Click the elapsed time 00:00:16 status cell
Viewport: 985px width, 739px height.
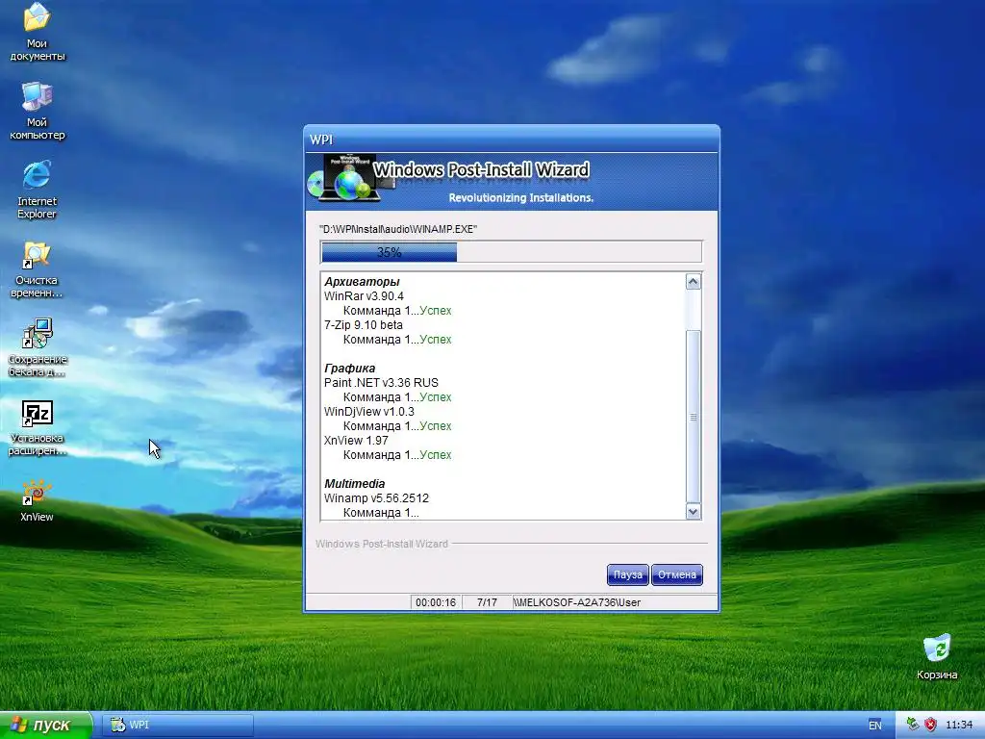[x=436, y=602]
